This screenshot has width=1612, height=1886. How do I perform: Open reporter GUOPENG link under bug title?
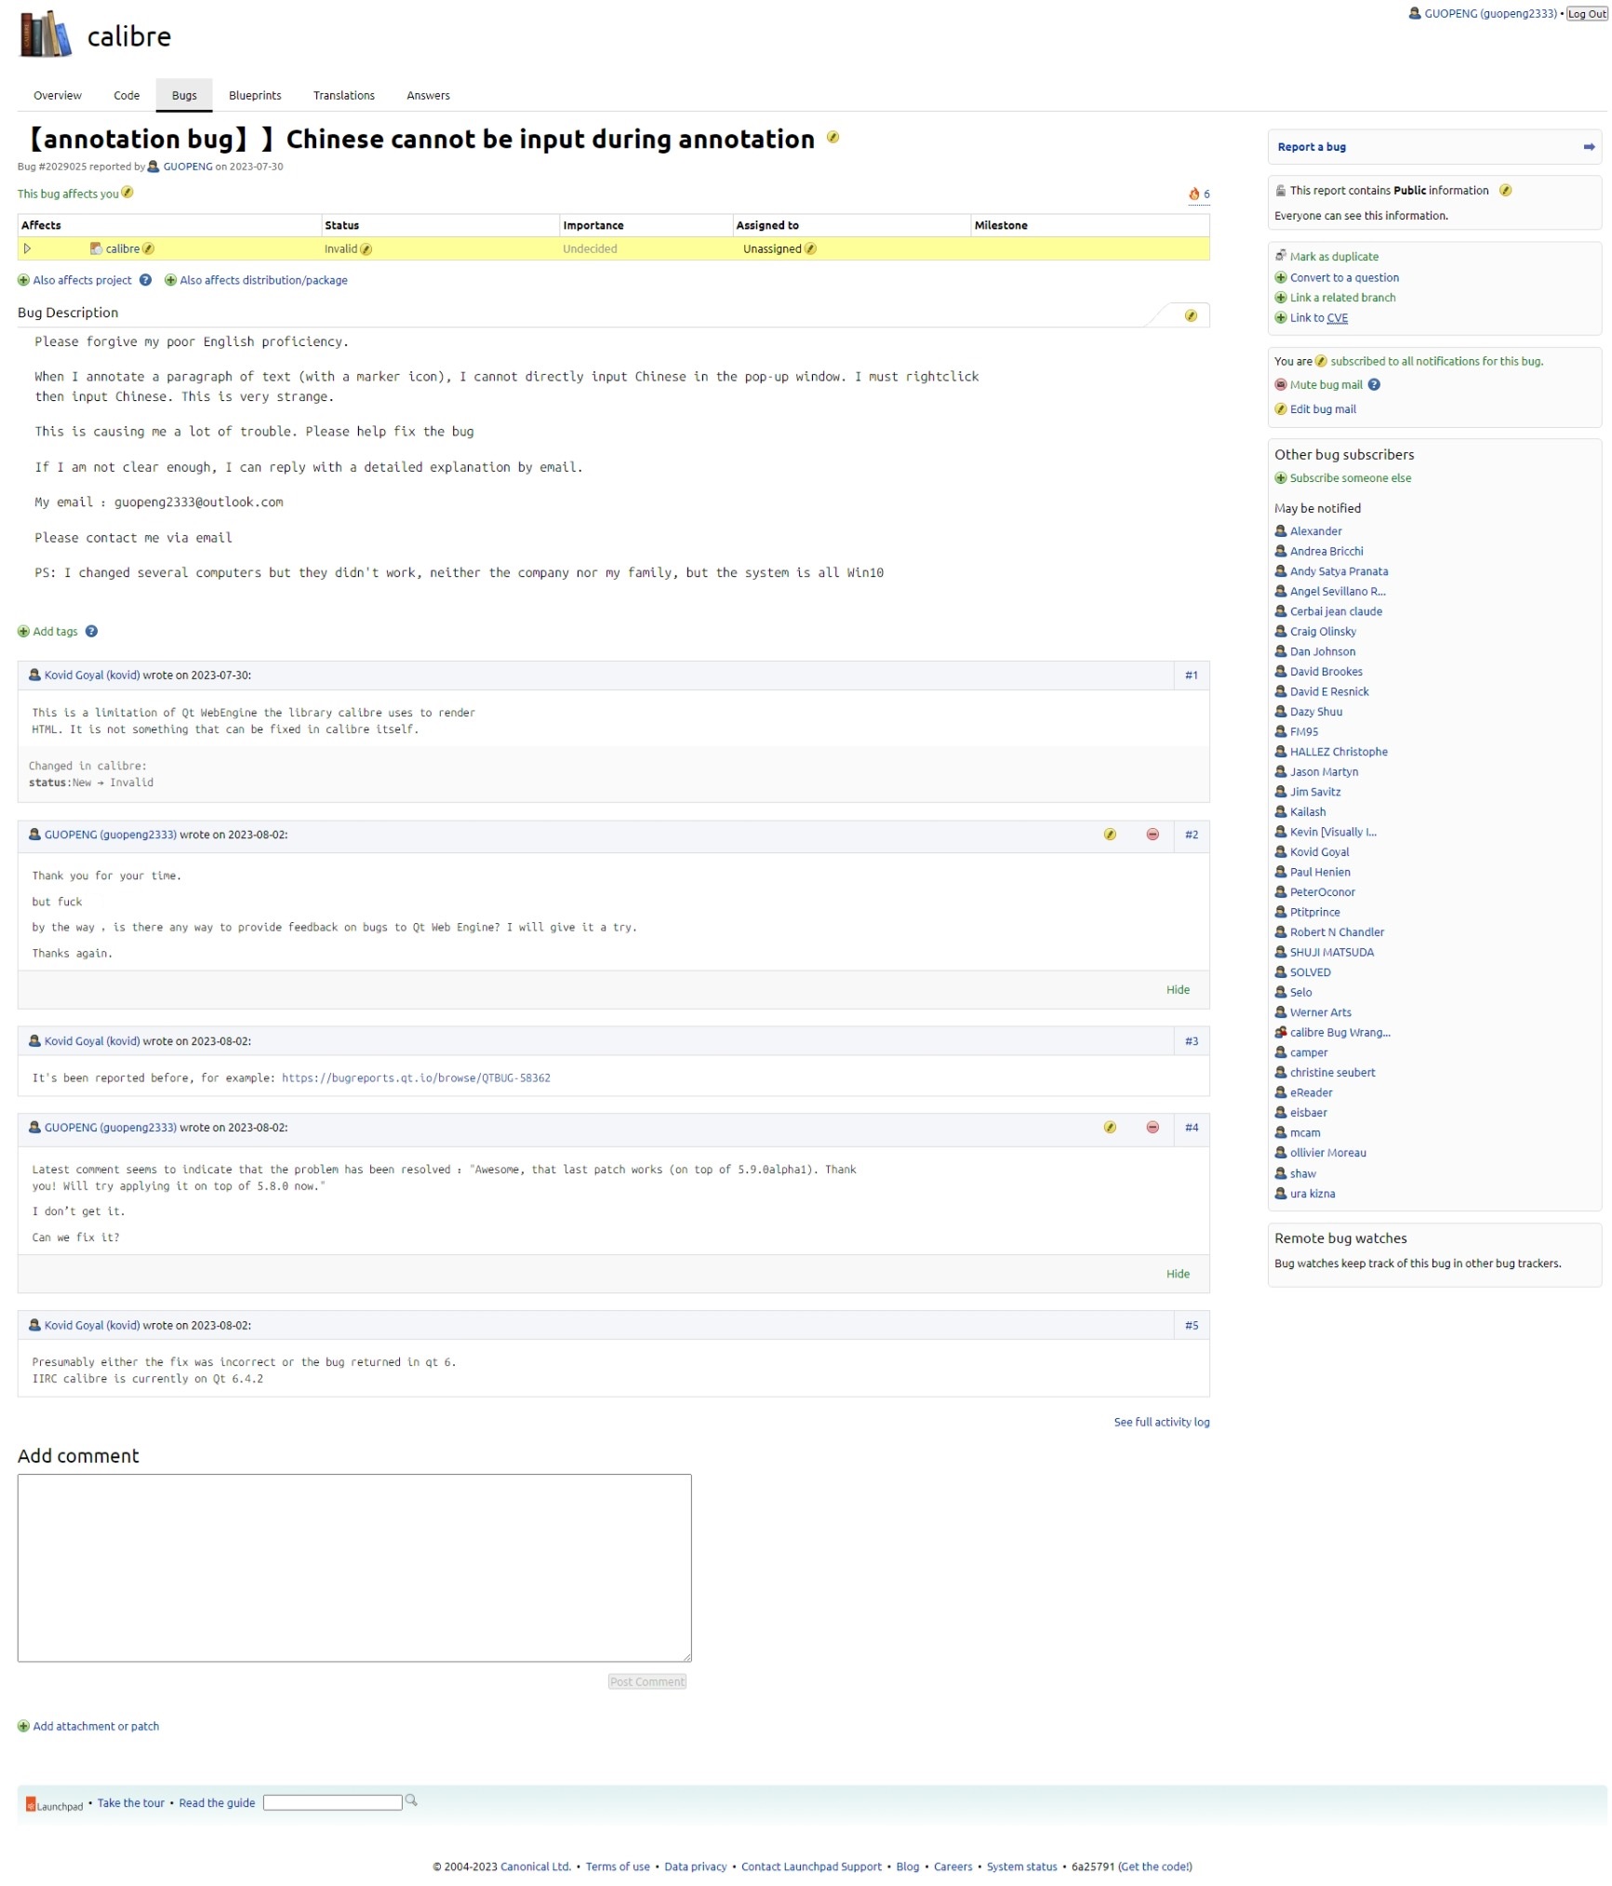pos(188,167)
